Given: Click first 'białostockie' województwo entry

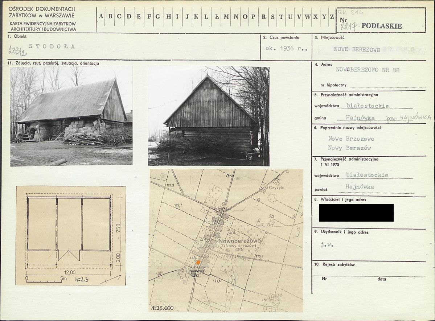Looking at the screenshot, I should [368, 106].
